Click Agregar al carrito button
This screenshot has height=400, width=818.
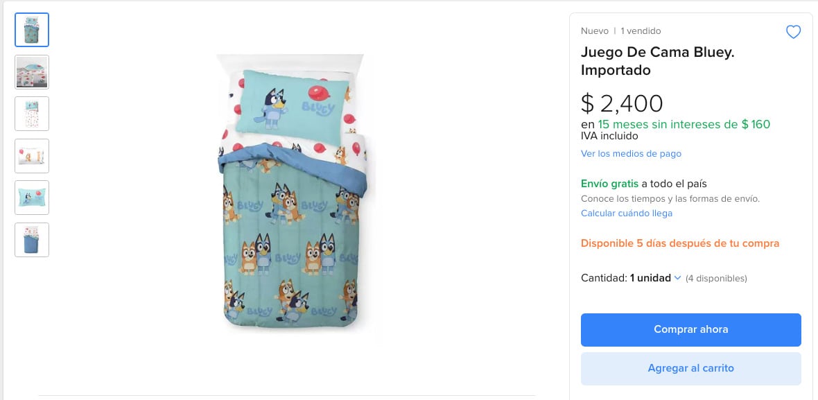coord(690,368)
